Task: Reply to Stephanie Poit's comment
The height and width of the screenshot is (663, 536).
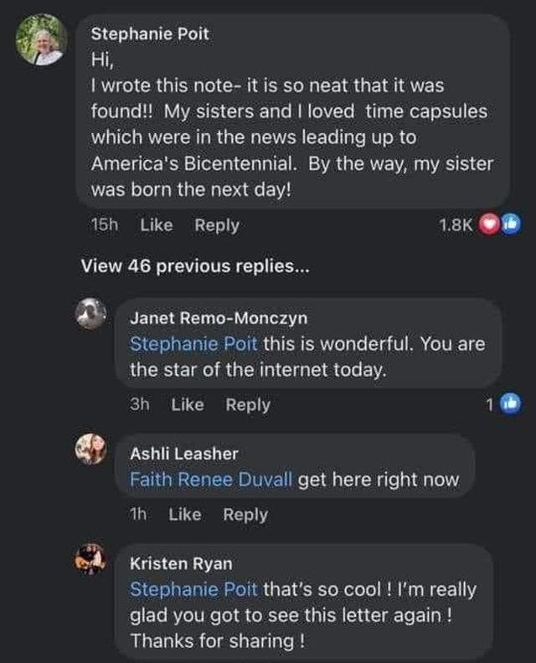Action: pyautogui.click(x=217, y=225)
